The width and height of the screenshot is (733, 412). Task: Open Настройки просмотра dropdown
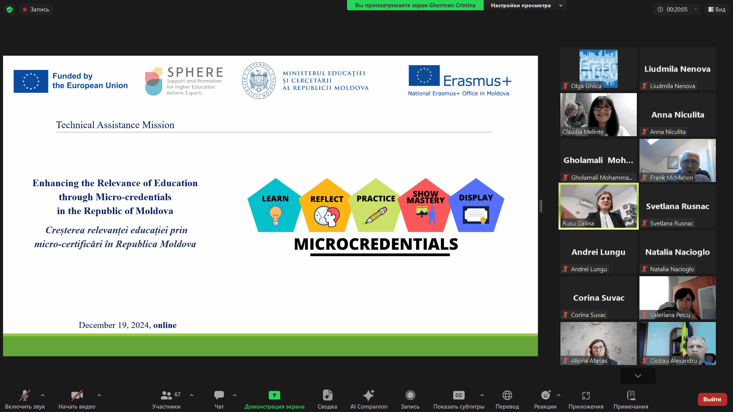pyautogui.click(x=525, y=5)
